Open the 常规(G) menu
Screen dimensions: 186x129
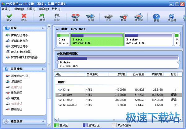[x=7, y=9]
